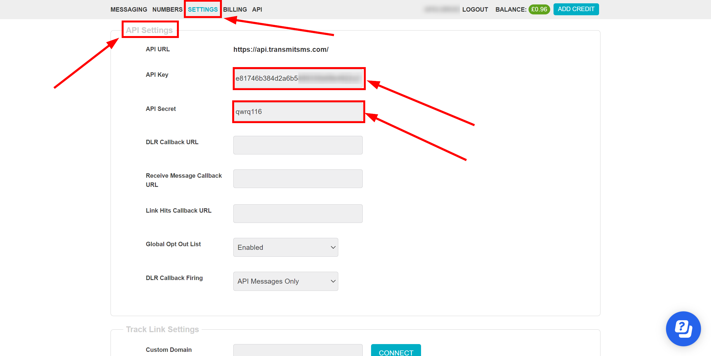This screenshot has height=356, width=711.
Task: Click the SETTINGS navigation icon
Action: (203, 9)
